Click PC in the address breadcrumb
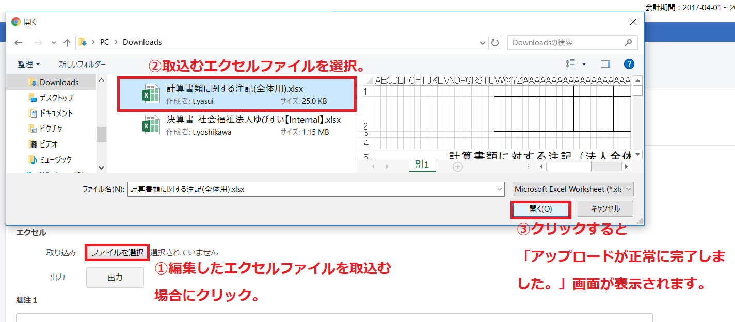This screenshot has width=735, height=322. (104, 42)
